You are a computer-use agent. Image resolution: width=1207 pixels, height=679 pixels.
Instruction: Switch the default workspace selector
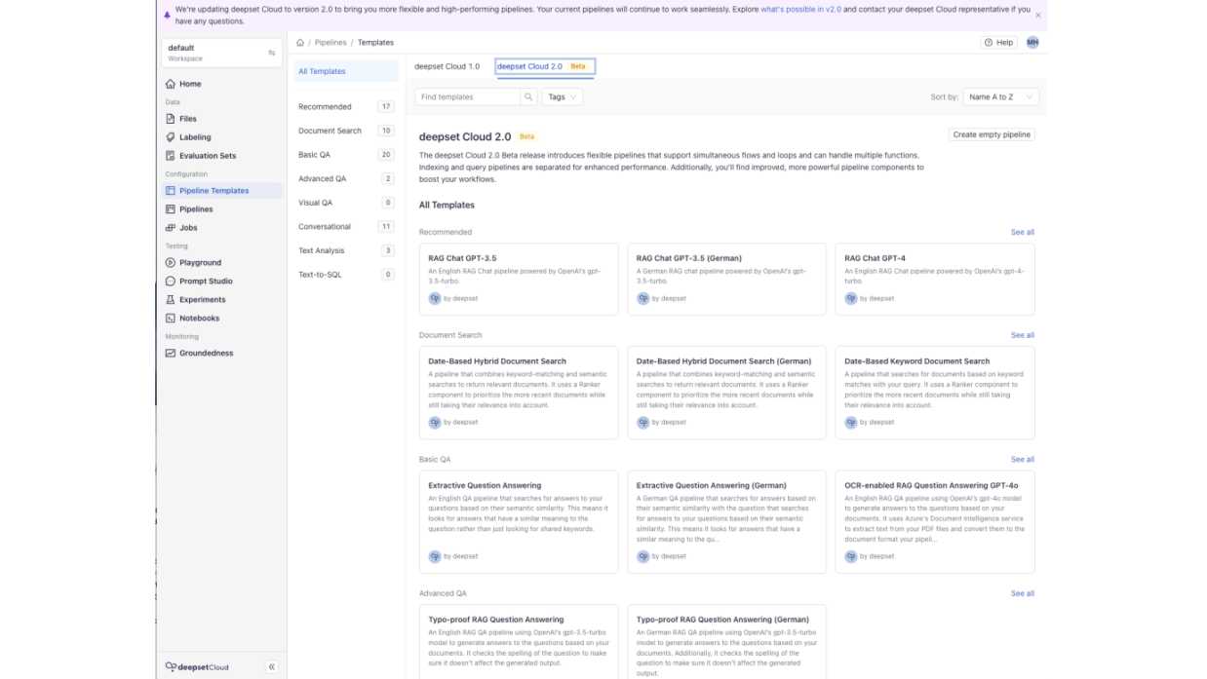221,53
